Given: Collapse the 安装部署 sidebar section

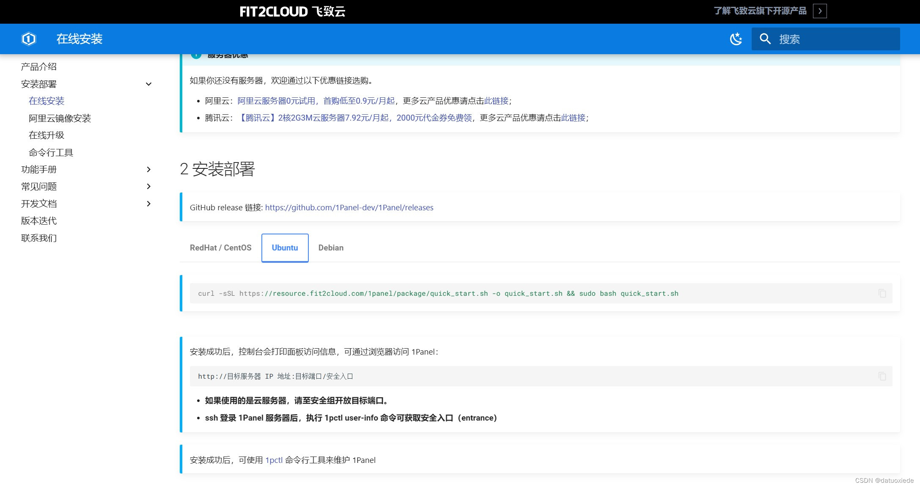Looking at the screenshot, I should tap(148, 84).
